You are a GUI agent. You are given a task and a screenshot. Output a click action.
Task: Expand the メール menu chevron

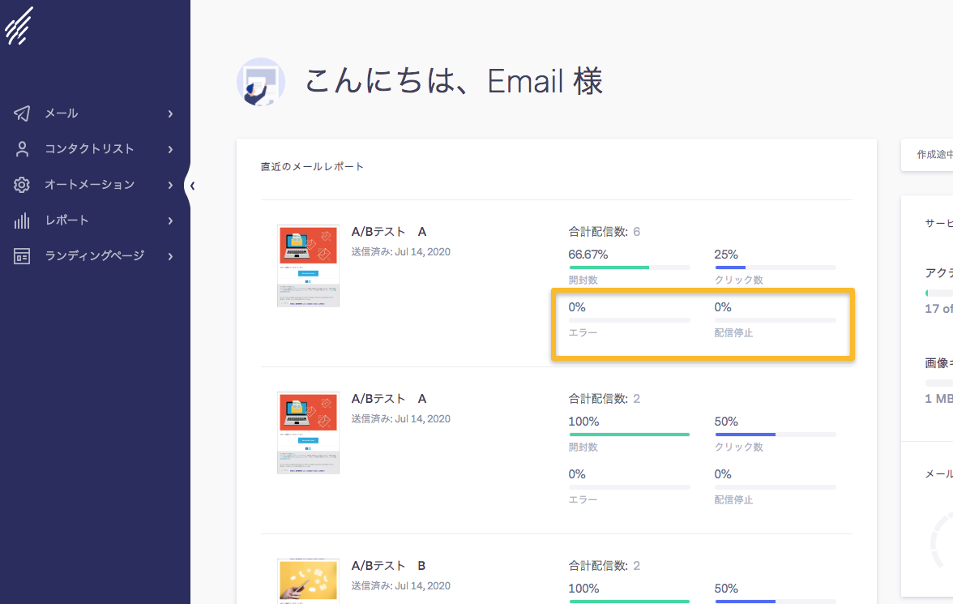tap(170, 114)
